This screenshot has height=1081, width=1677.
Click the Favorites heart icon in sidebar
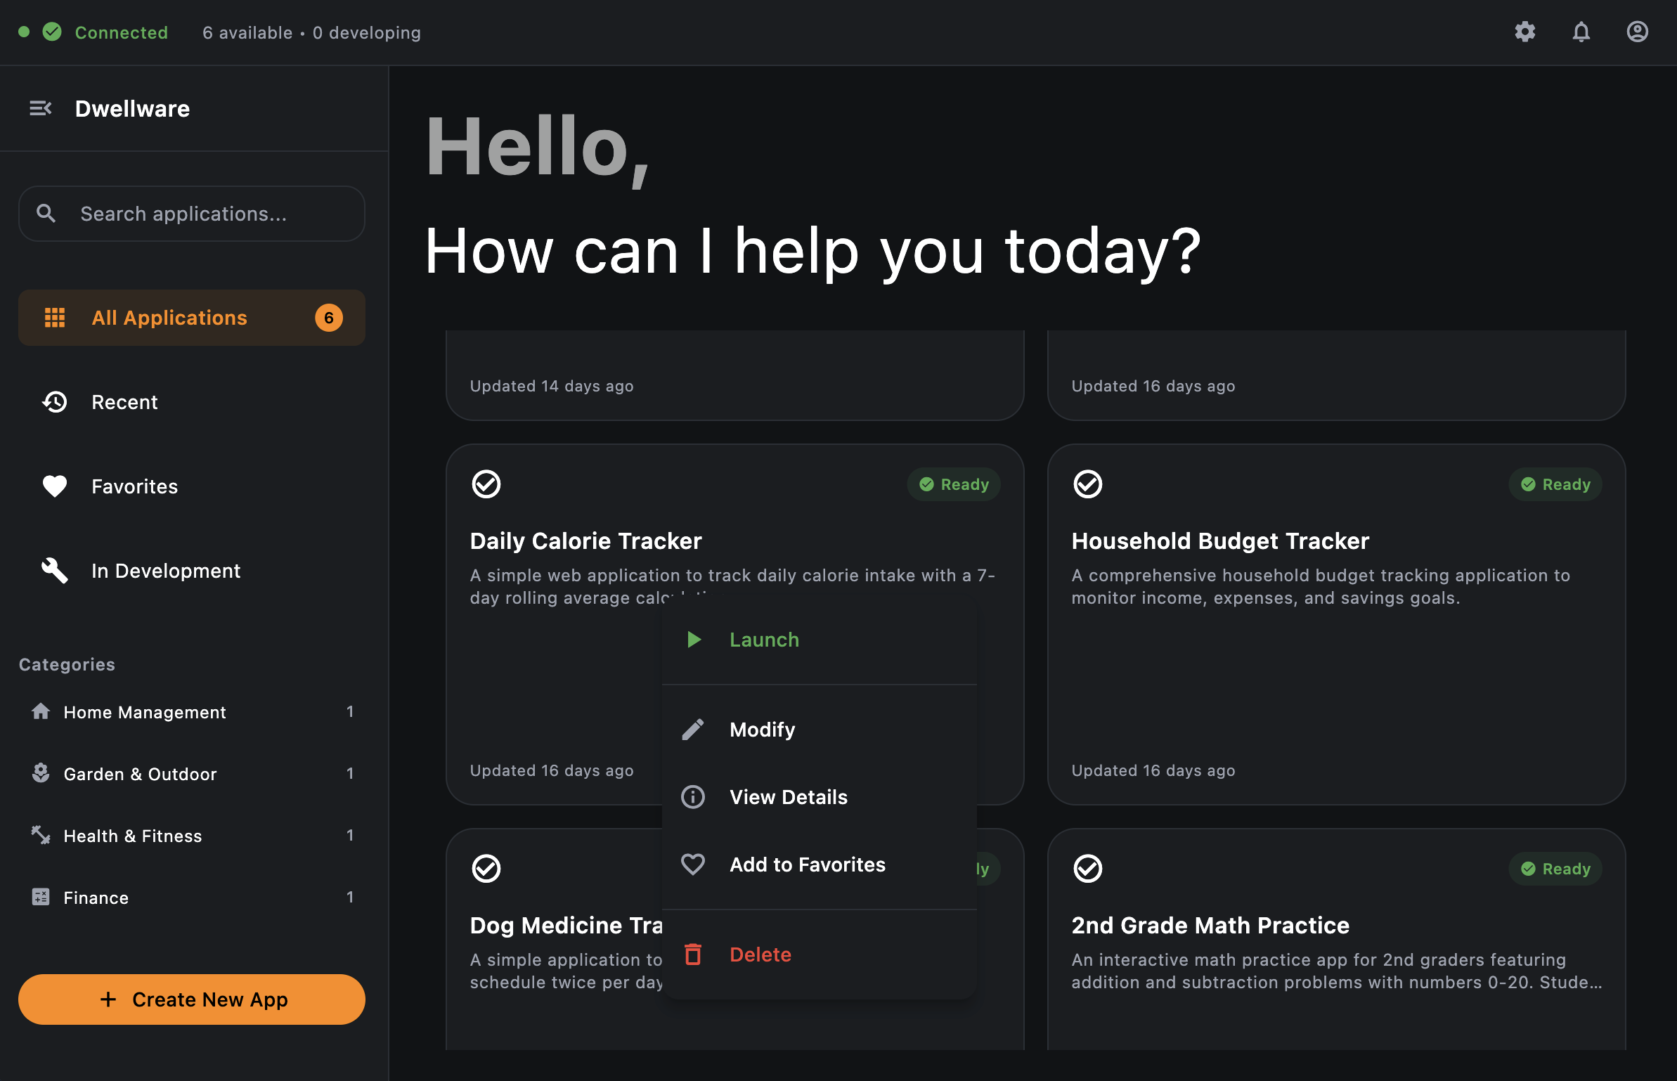tap(55, 486)
